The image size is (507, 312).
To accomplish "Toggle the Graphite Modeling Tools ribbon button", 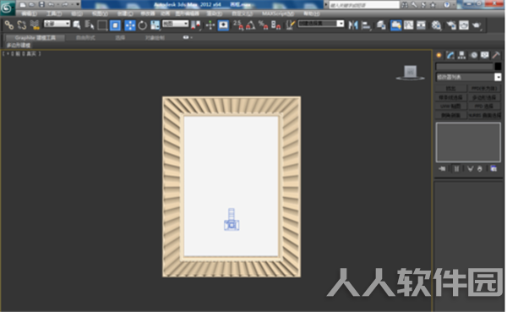I will click(x=395, y=25).
